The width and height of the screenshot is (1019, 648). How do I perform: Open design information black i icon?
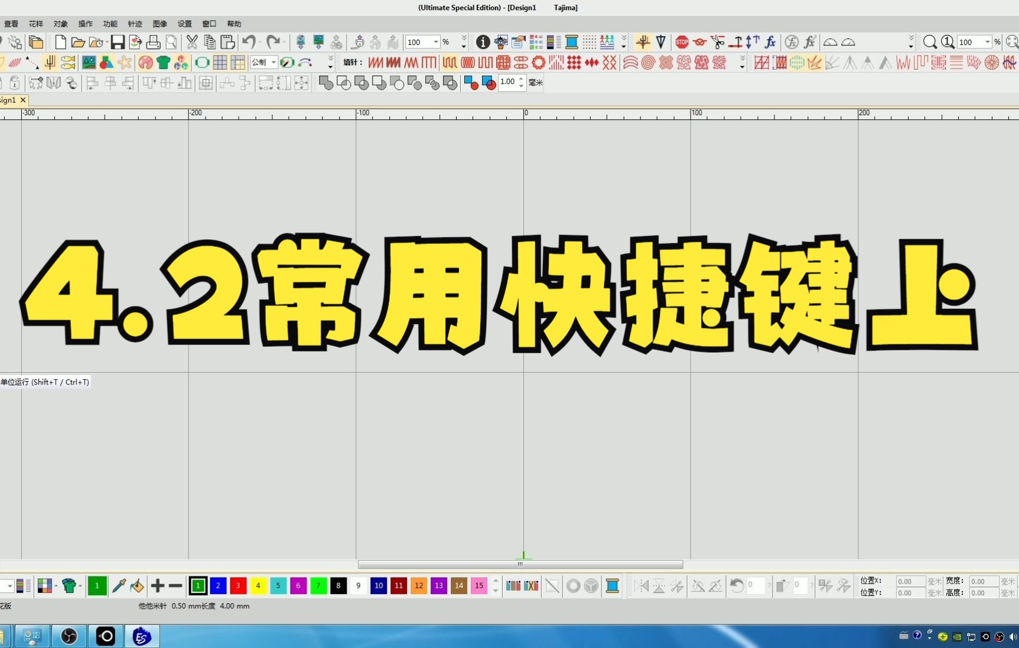(x=483, y=42)
